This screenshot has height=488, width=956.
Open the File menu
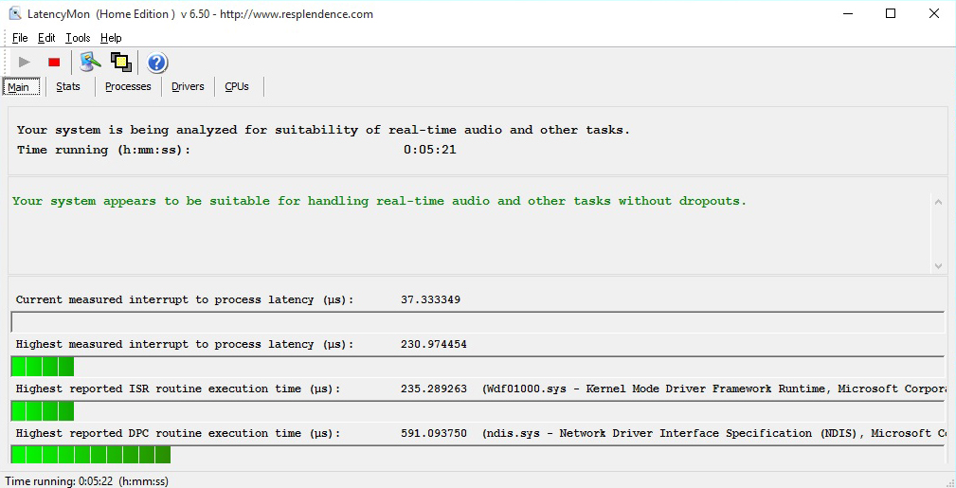coord(20,38)
